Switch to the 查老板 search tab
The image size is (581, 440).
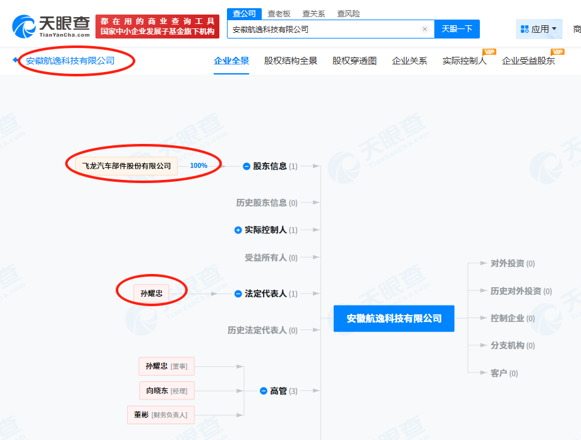tap(279, 14)
